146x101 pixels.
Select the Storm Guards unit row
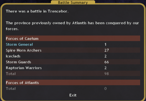coord(73,62)
